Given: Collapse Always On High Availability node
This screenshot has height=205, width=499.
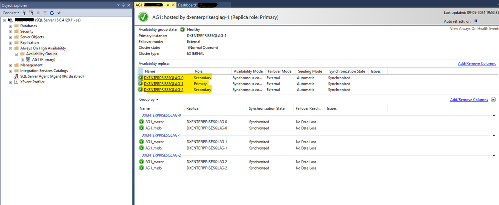Looking at the screenshot, I should (x=11, y=48).
